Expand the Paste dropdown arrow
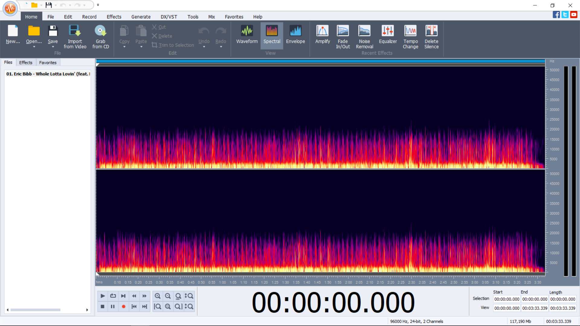 tap(141, 47)
